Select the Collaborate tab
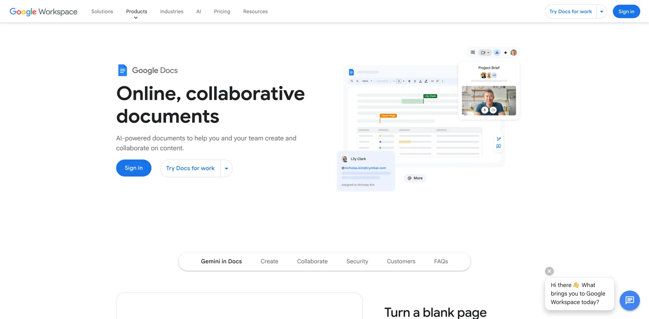This screenshot has width=649, height=319. pyautogui.click(x=312, y=261)
